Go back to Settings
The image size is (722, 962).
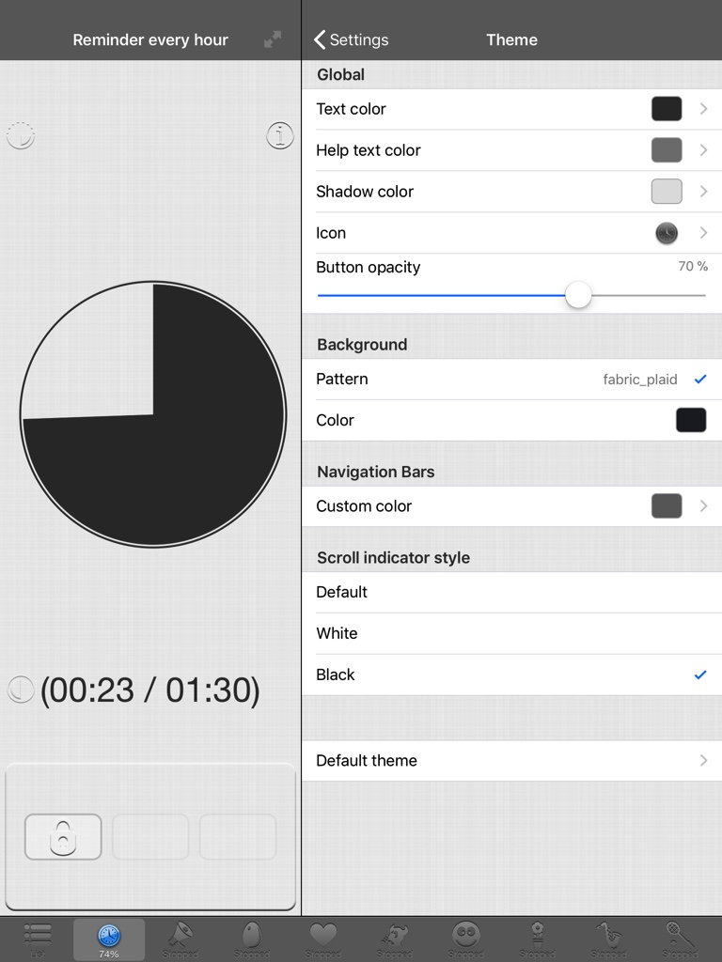click(x=352, y=39)
